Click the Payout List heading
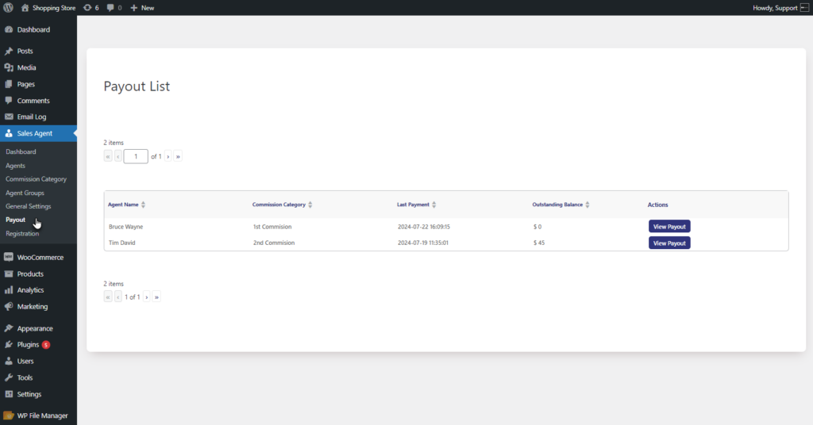Image resolution: width=813 pixels, height=425 pixels. click(x=137, y=86)
